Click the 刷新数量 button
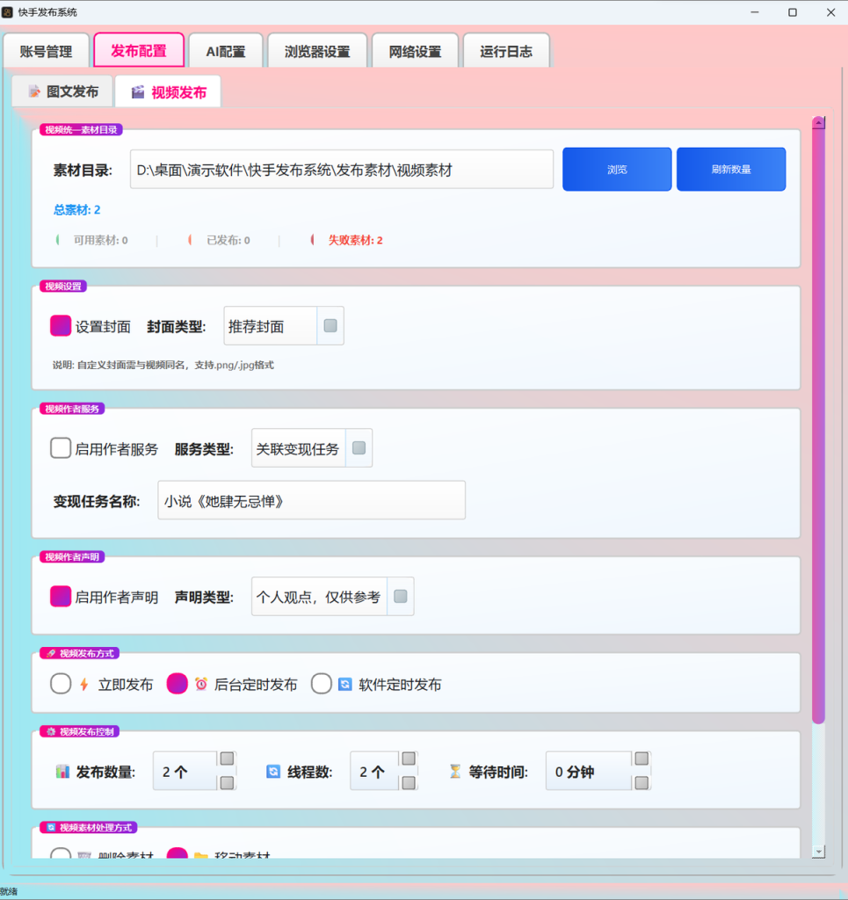 tap(731, 170)
